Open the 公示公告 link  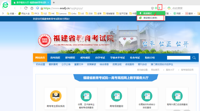click(x=66, y=64)
